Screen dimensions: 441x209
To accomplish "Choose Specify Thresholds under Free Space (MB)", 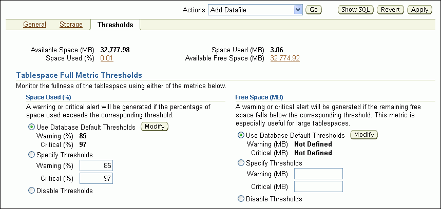I will tap(241, 163).
